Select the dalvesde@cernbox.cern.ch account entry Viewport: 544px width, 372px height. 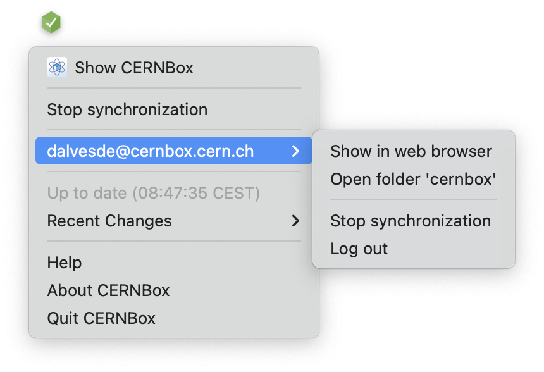click(x=151, y=151)
